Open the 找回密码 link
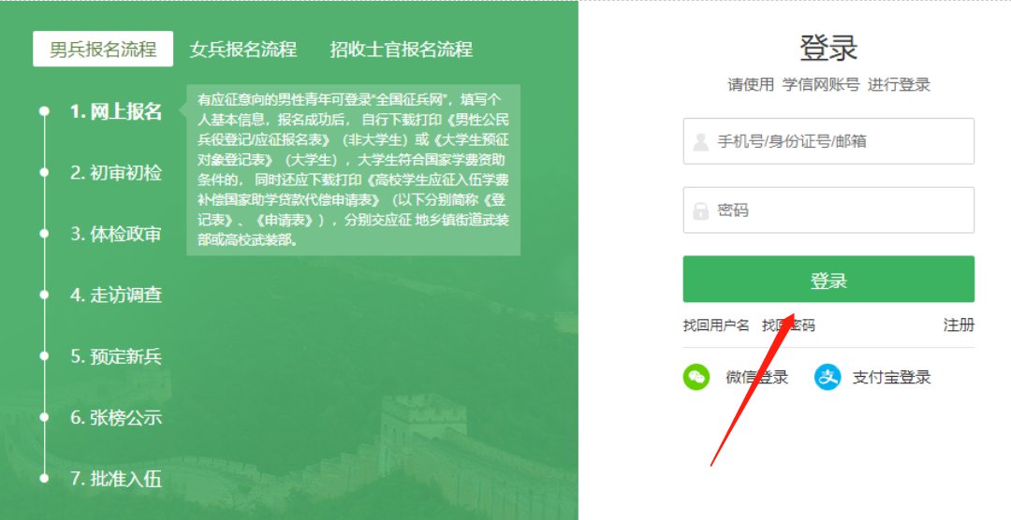Image resolution: width=1011 pixels, height=520 pixels. (788, 325)
